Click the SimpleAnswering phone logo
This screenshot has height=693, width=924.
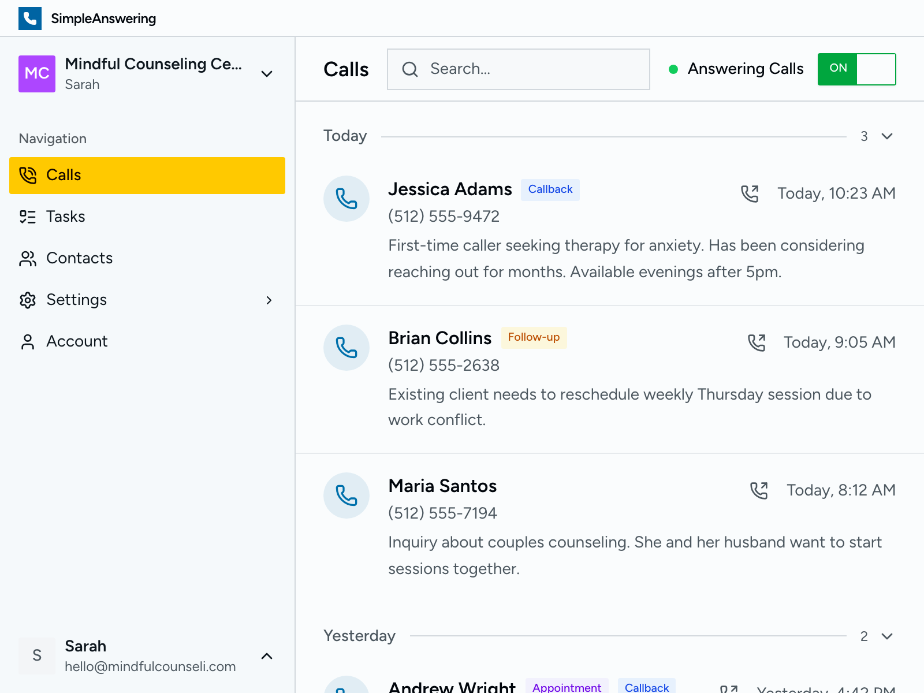click(x=29, y=18)
